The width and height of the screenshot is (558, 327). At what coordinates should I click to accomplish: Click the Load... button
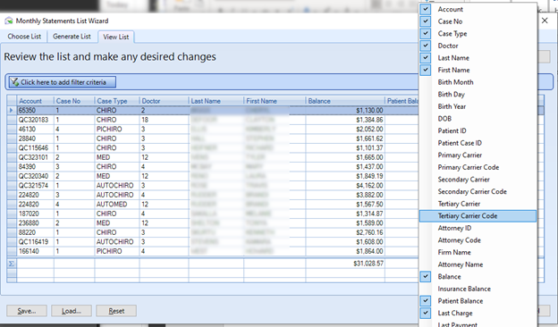coord(72,311)
